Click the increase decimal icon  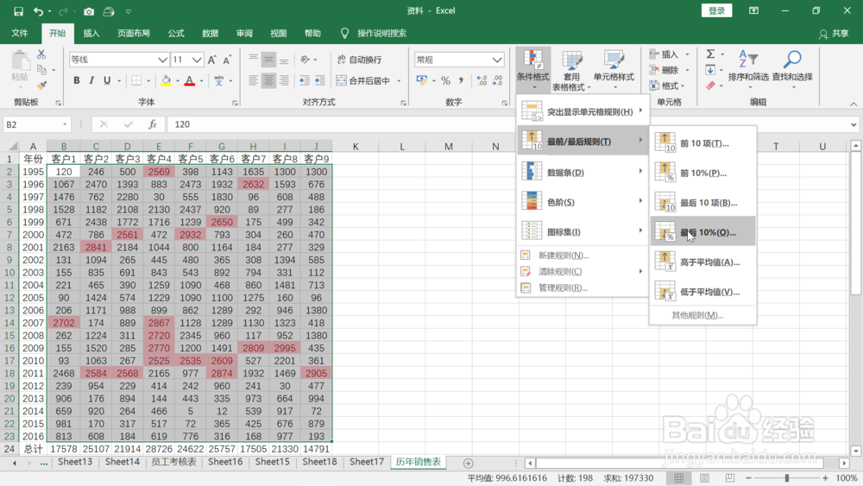pos(482,81)
